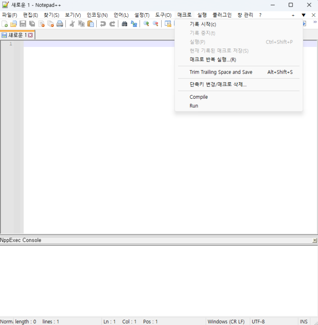This screenshot has width=318, height=325.
Task: Open Find with the binoculars icon
Action: [124, 24]
